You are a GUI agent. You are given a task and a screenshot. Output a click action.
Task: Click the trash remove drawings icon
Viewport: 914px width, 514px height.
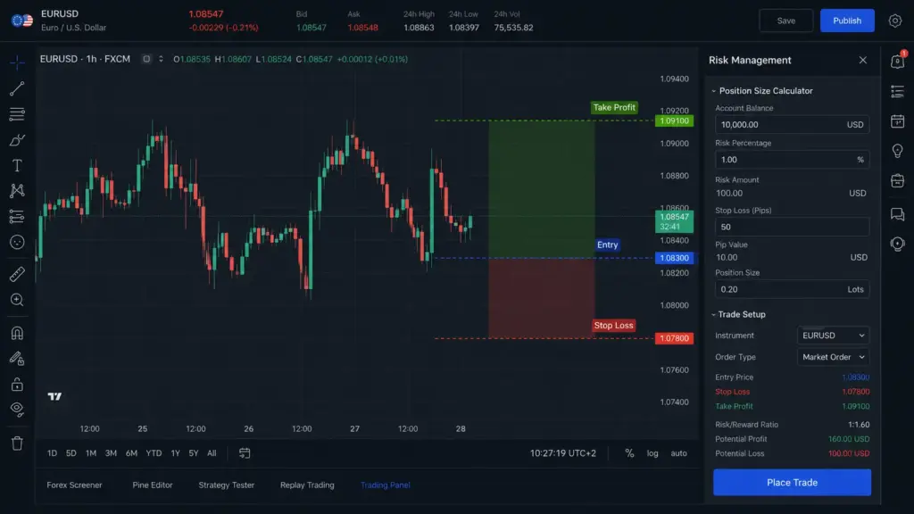[x=17, y=443]
